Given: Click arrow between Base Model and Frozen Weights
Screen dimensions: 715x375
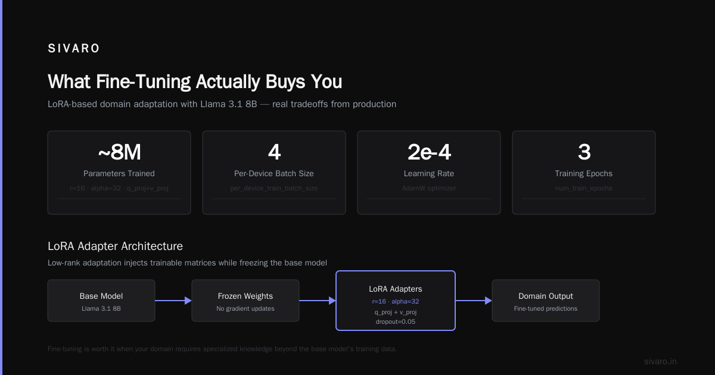Looking at the screenshot, I should click(173, 301).
